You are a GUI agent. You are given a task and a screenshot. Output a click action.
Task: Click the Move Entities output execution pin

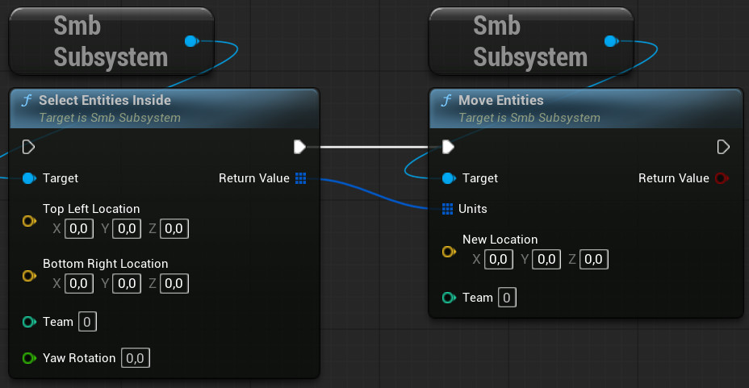[x=723, y=147]
